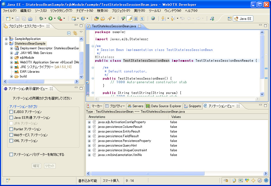This screenshot has height=186, width=271.
Task: Open the リファクタリング(T) menu
Action: (61, 10)
